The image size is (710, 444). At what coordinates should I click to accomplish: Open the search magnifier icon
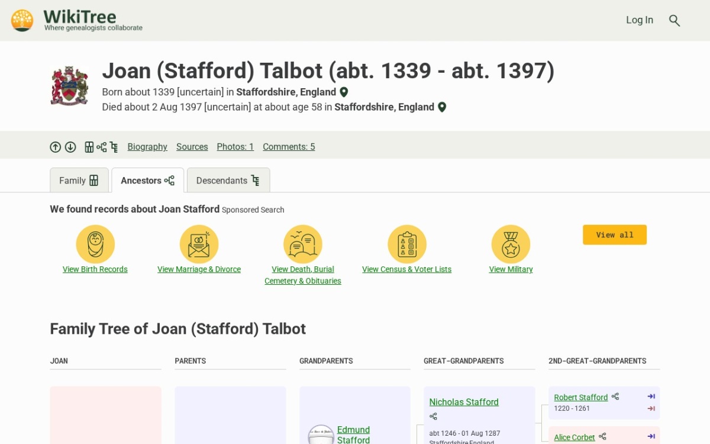[x=674, y=20]
